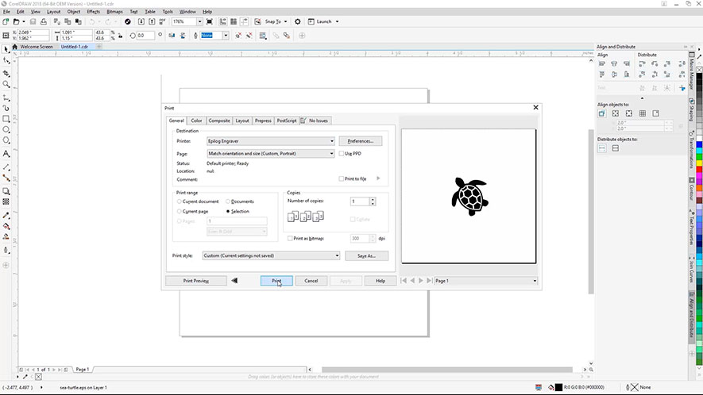Click the Align objects to page edge icon

(x=616, y=113)
